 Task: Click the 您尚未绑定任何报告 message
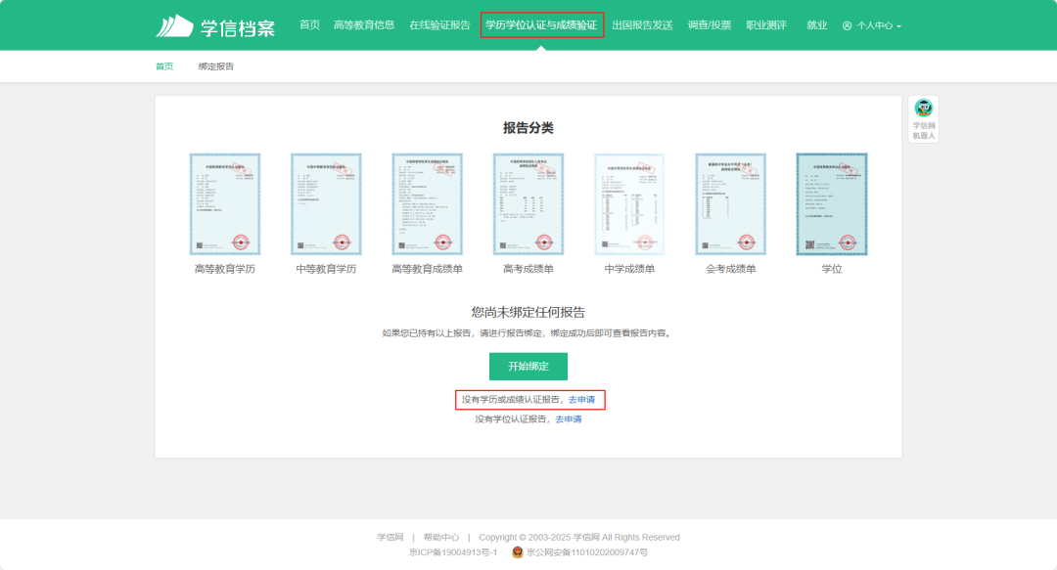528,312
